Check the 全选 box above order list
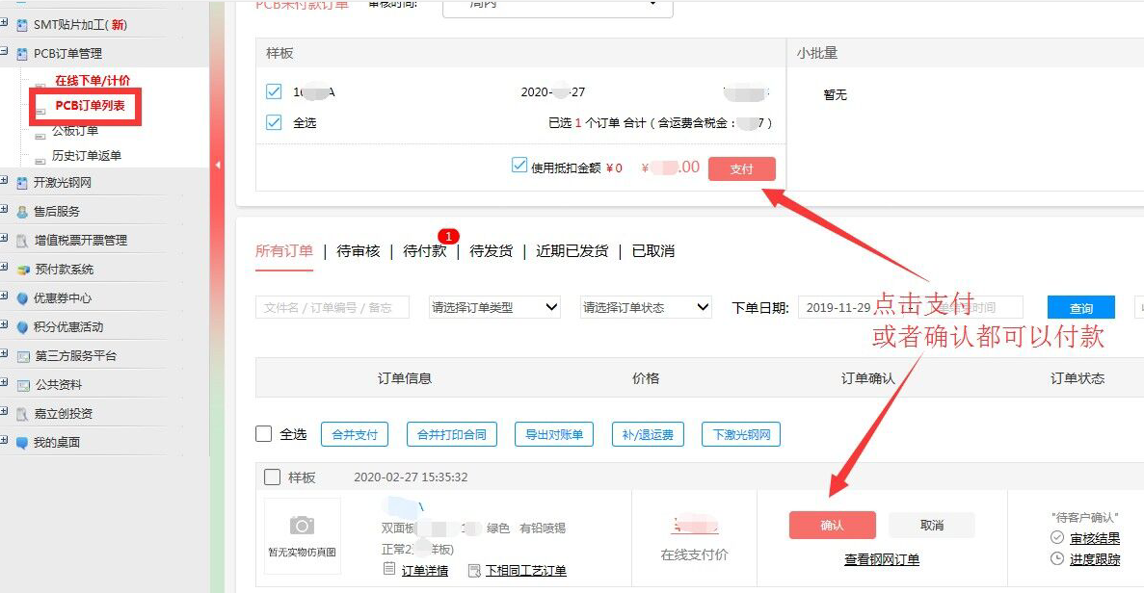 tap(264, 434)
